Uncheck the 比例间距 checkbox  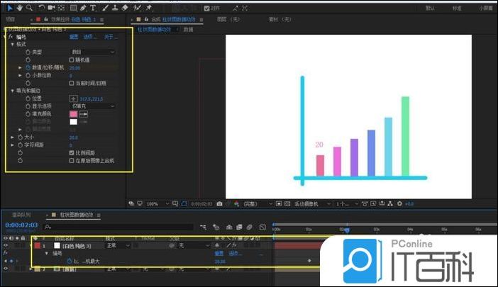click(x=72, y=153)
